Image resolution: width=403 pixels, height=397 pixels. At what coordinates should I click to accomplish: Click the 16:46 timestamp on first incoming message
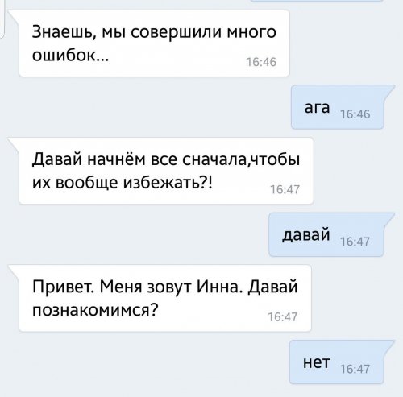coord(261,62)
